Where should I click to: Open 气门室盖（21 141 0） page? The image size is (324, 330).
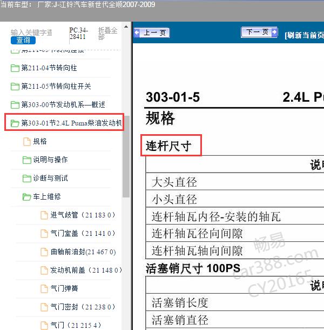pyautogui.click(x=83, y=233)
